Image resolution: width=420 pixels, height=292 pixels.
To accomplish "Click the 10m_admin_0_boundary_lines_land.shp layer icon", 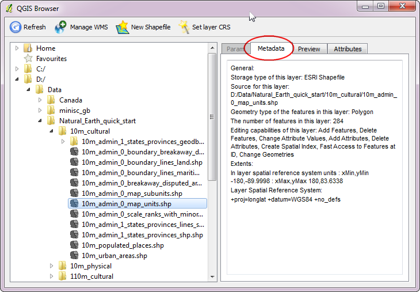I will [x=74, y=162].
